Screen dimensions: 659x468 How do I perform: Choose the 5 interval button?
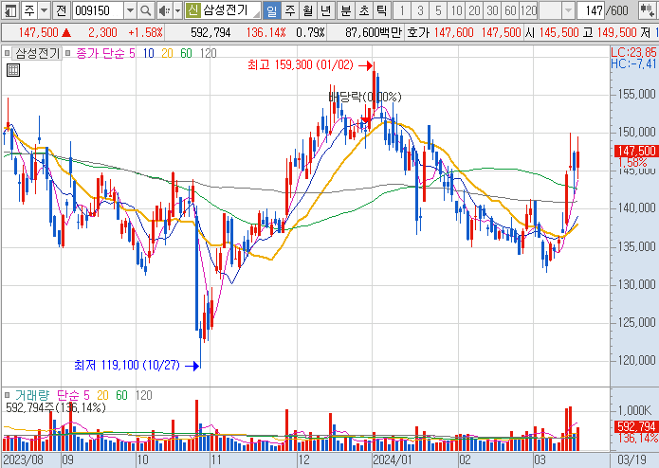(x=438, y=10)
